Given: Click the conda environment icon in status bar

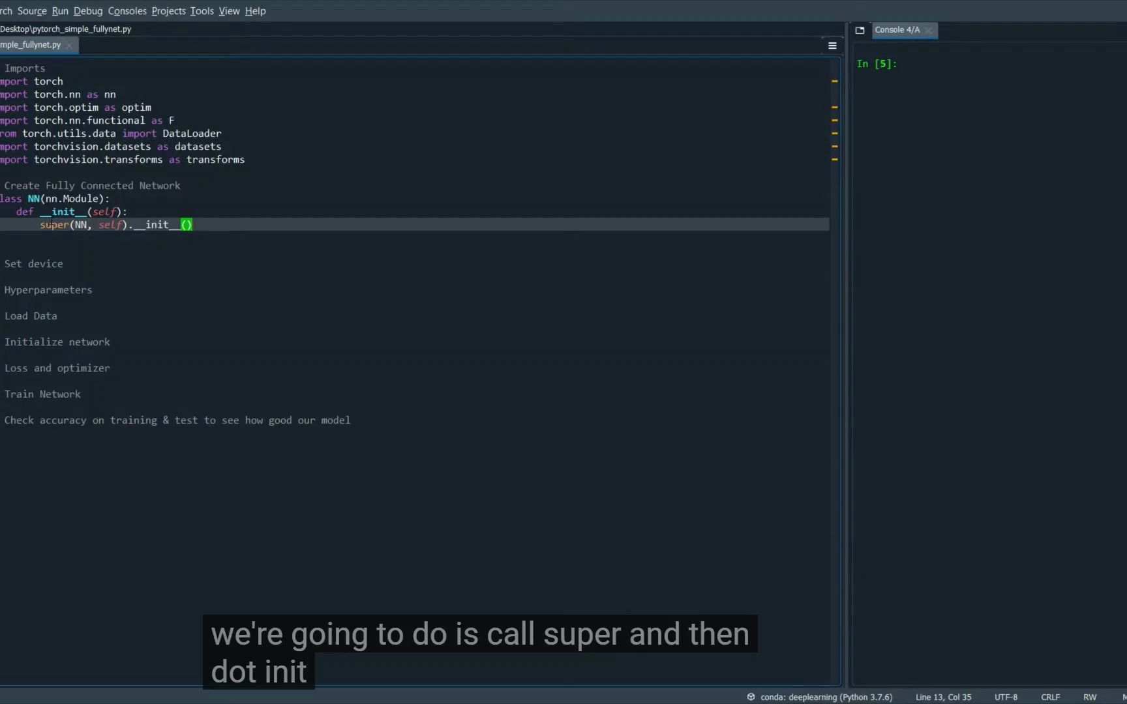Looking at the screenshot, I should point(751,697).
